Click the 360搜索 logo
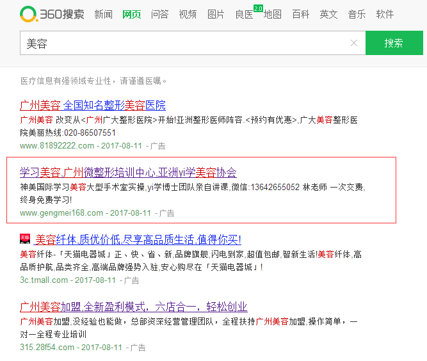 point(52,14)
